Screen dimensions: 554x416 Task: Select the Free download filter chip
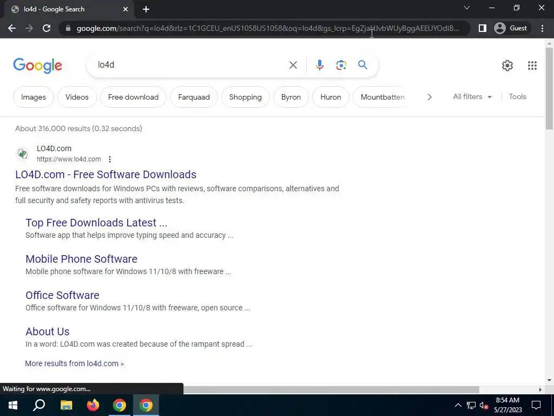click(133, 97)
